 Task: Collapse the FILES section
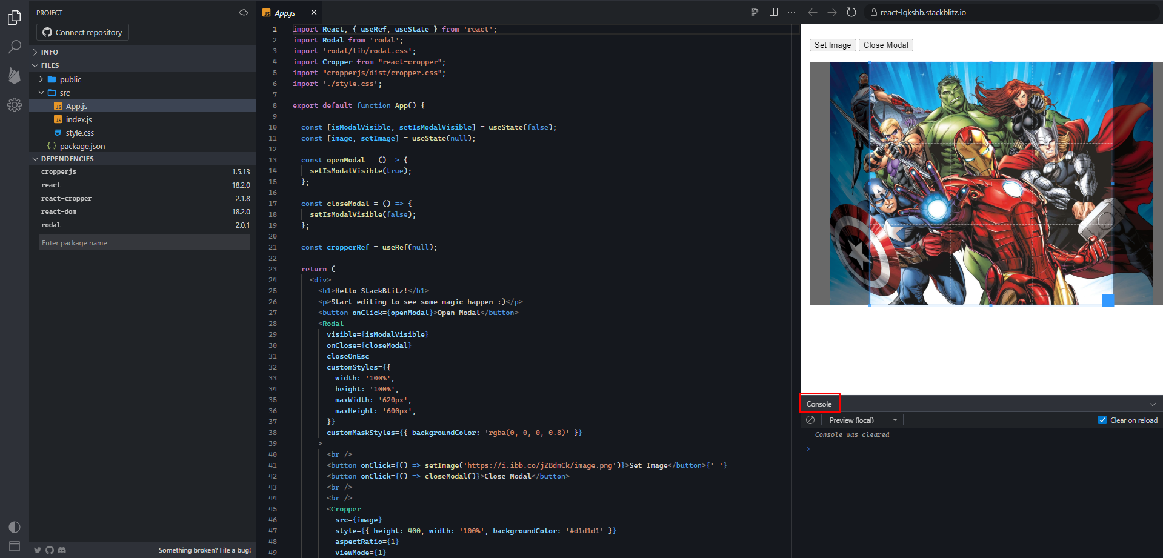142,65
